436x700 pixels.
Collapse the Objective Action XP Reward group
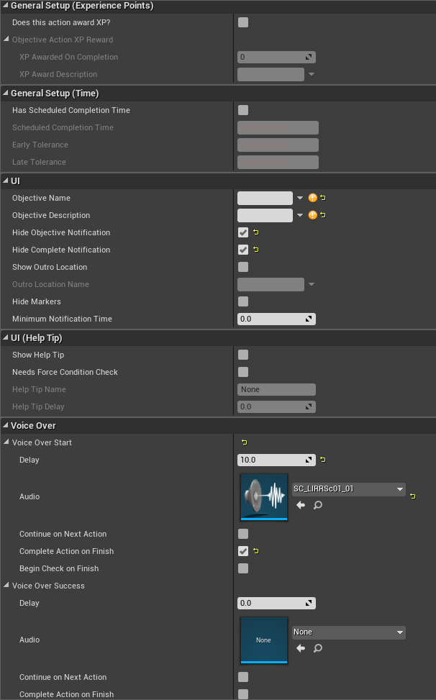coord(5,40)
